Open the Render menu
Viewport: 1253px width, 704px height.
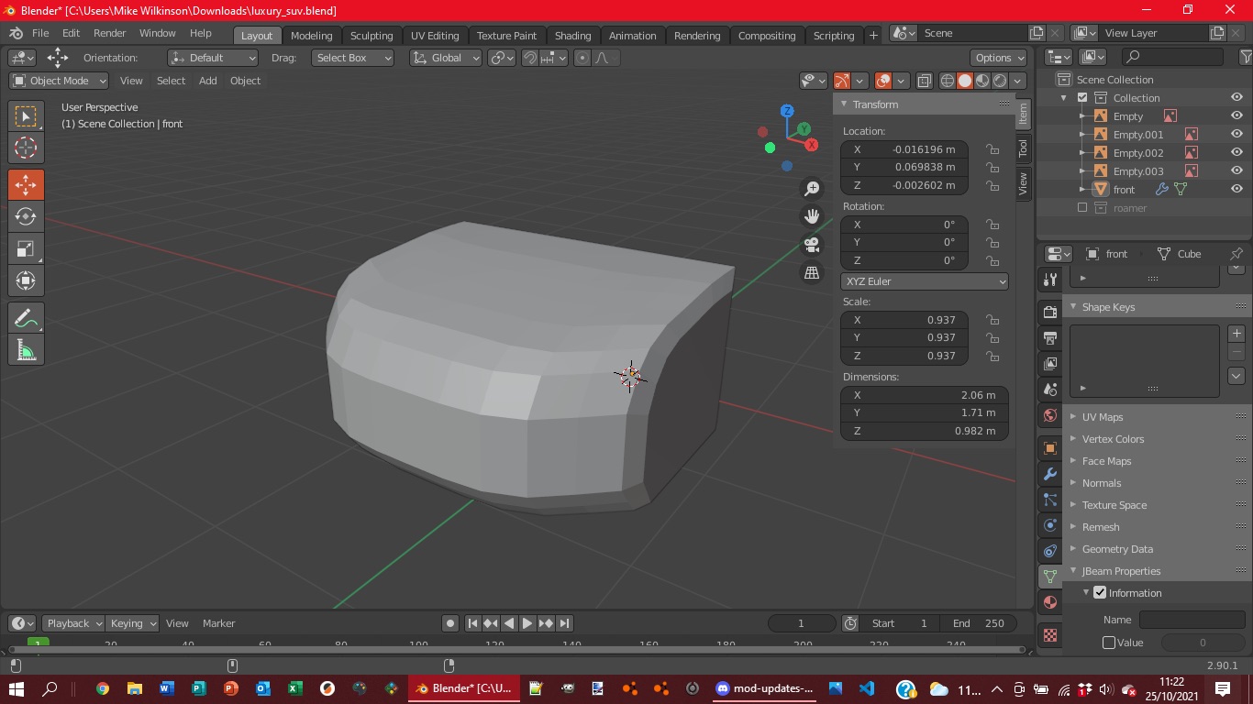click(109, 33)
